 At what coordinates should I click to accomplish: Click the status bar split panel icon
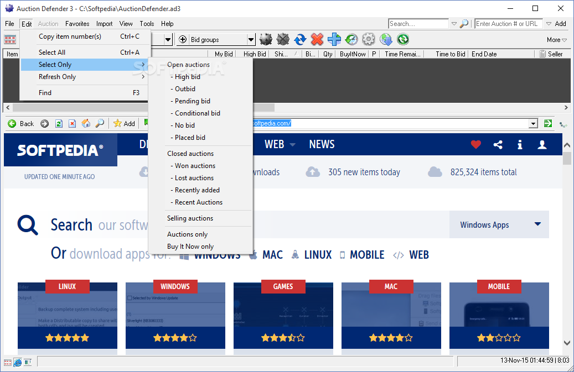28,363
